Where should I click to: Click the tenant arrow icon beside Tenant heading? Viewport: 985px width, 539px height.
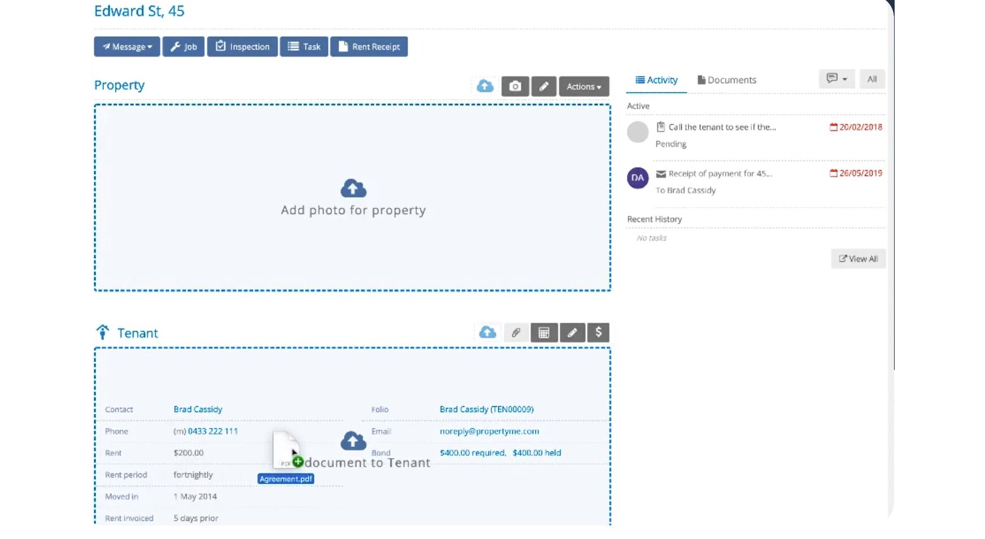click(102, 332)
